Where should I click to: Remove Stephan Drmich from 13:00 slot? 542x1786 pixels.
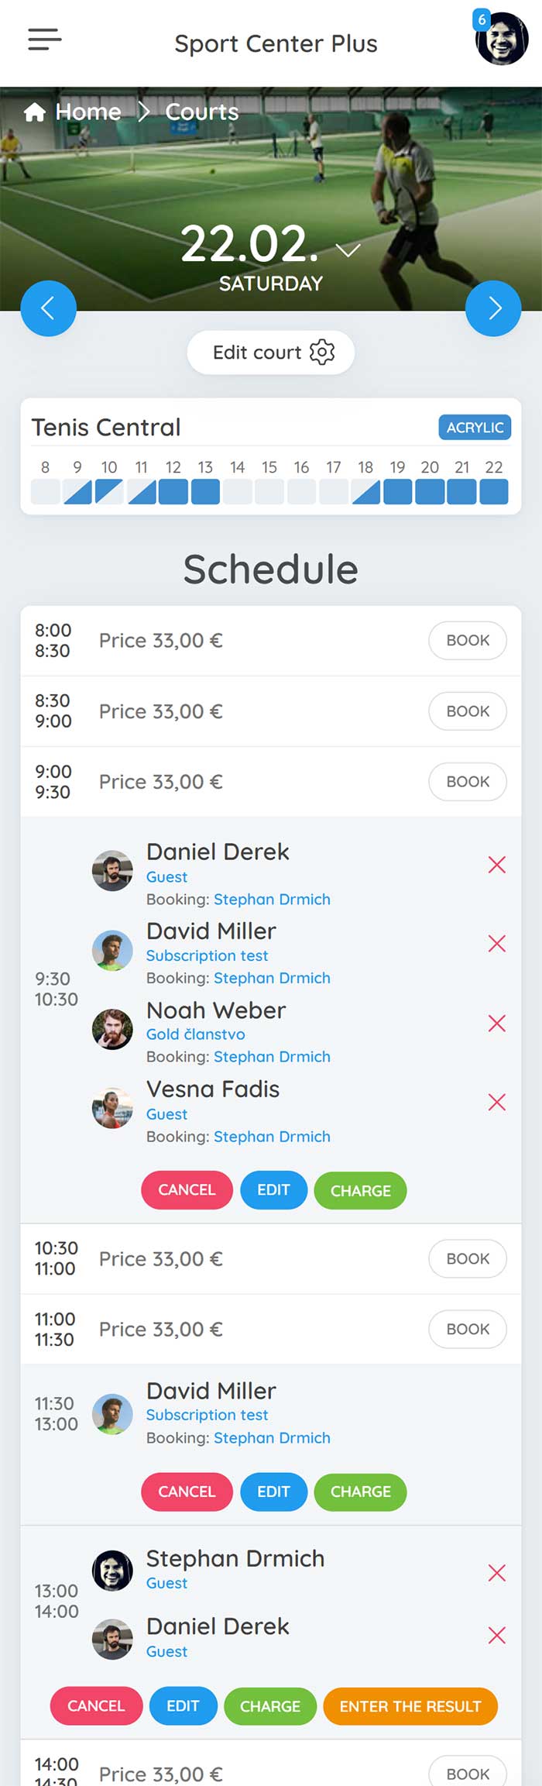[x=497, y=1573]
